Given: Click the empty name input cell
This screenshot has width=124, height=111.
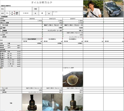Looking at the screenshot, I should pyautogui.click(x=18, y=9).
